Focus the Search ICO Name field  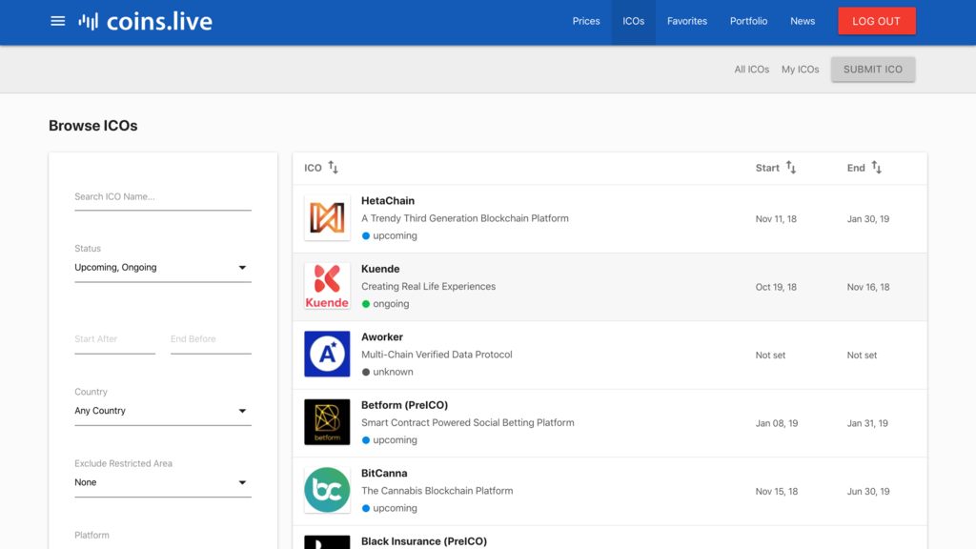(x=162, y=197)
